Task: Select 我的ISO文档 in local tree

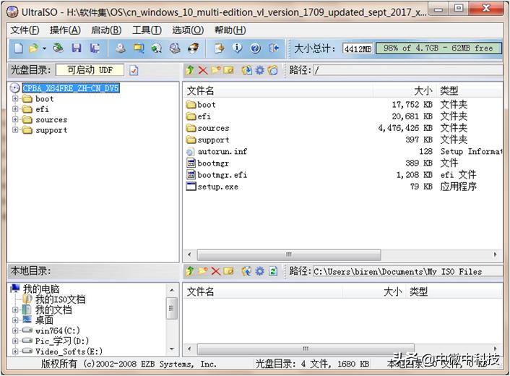Action: 61,299
